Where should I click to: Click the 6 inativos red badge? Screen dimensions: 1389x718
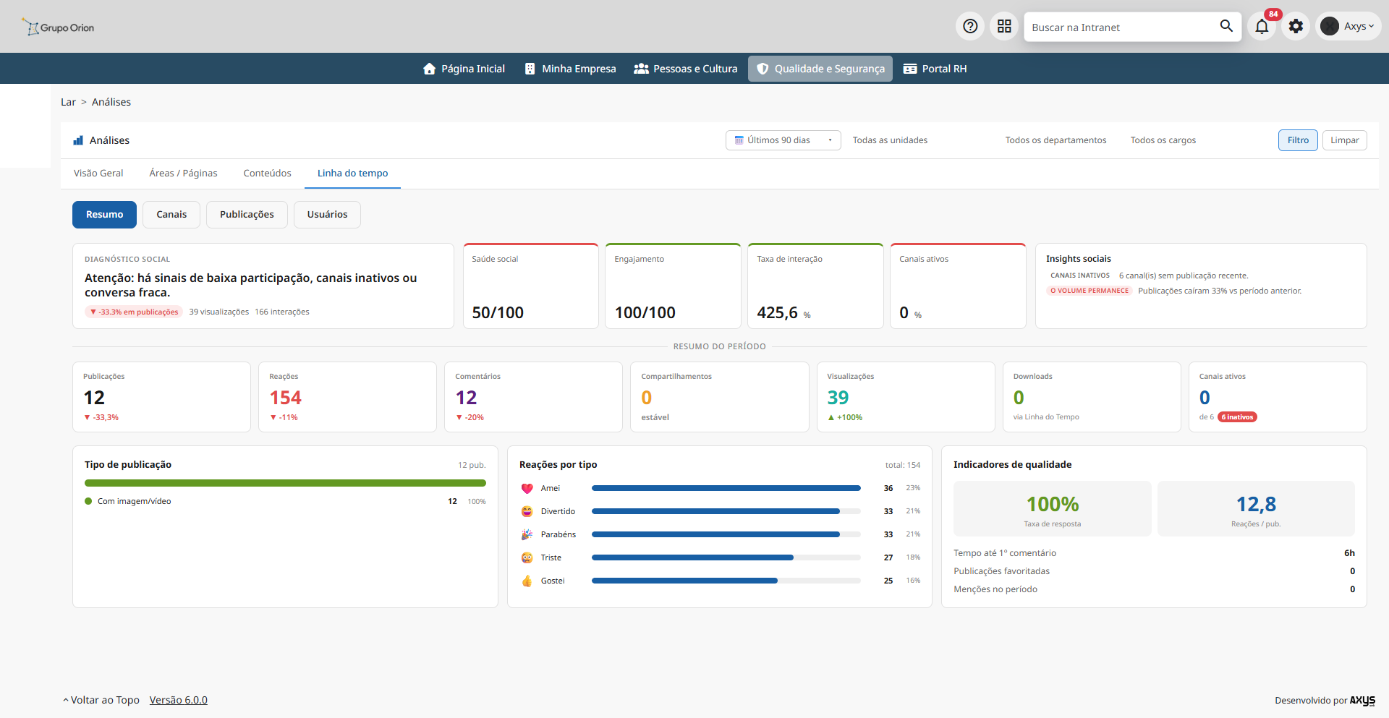1237,417
